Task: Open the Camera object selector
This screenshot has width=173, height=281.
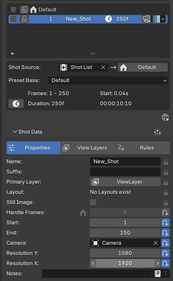Action: click(x=125, y=243)
